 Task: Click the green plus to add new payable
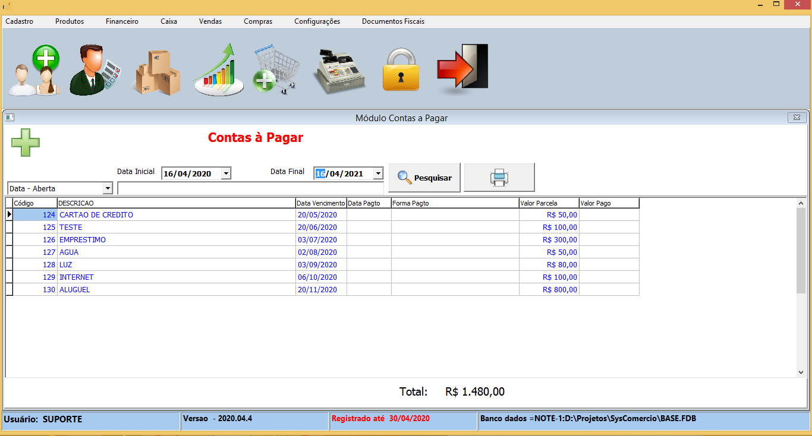coord(25,142)
